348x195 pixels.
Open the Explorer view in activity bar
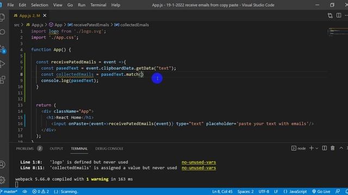(x=2, y=17)
